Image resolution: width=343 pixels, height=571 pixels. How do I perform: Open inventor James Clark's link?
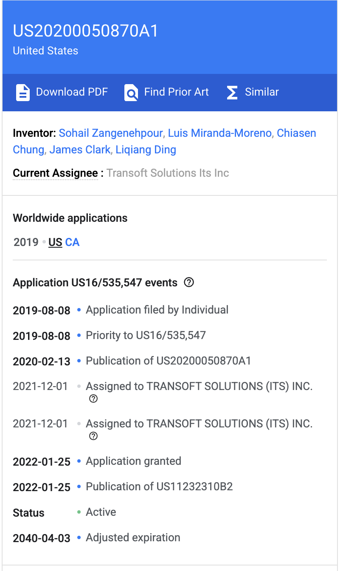coord(80,150)
